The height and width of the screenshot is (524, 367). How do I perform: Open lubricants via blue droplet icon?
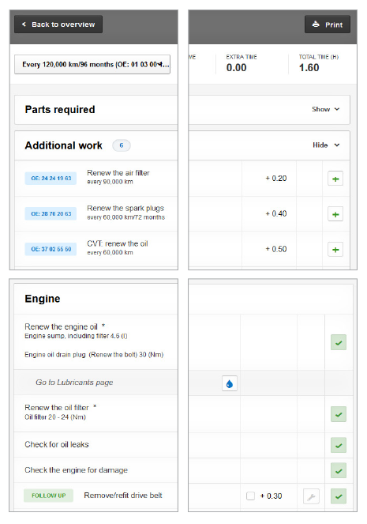(x=230, y=383)
